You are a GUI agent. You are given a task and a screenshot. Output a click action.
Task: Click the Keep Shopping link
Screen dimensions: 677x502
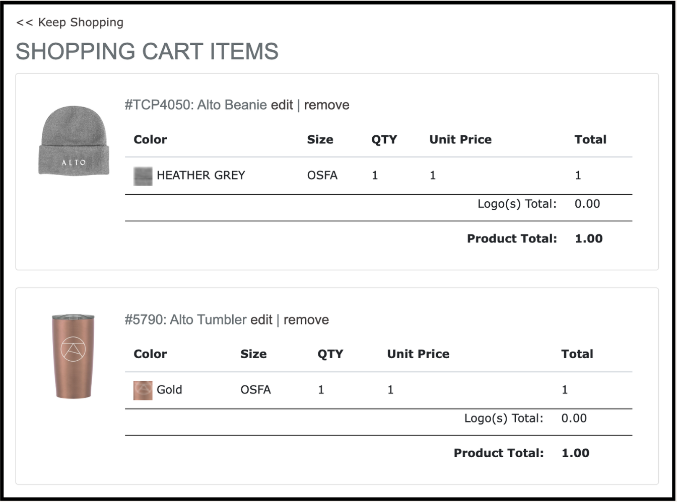(x=70, y=23)
